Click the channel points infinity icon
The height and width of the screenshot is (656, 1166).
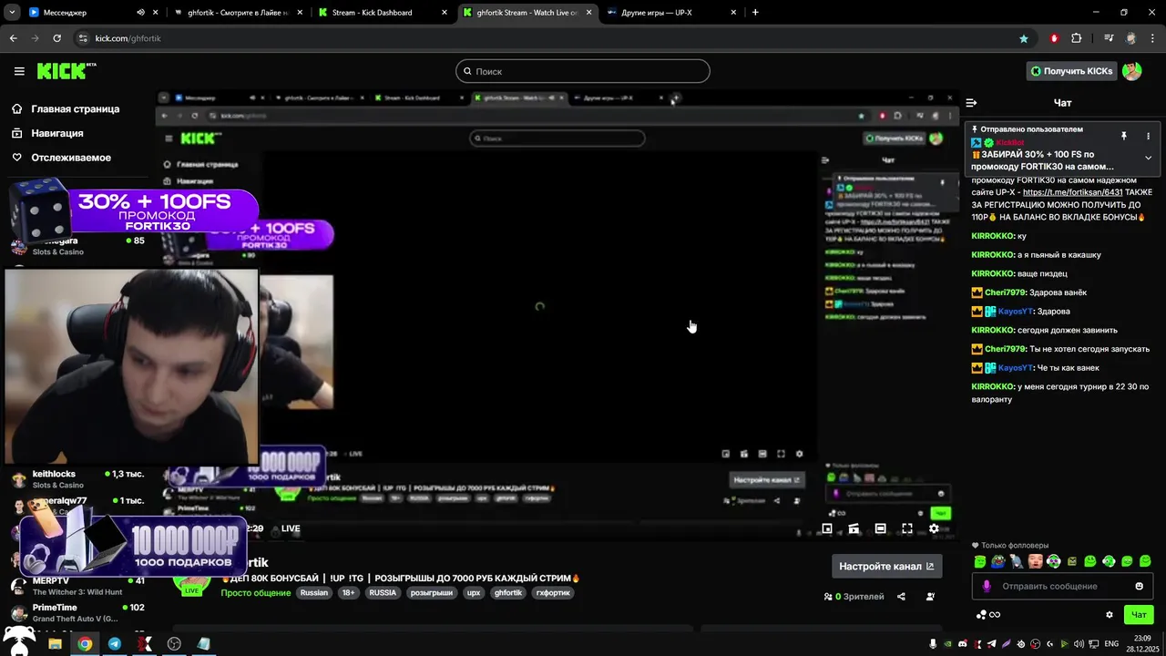995,615
